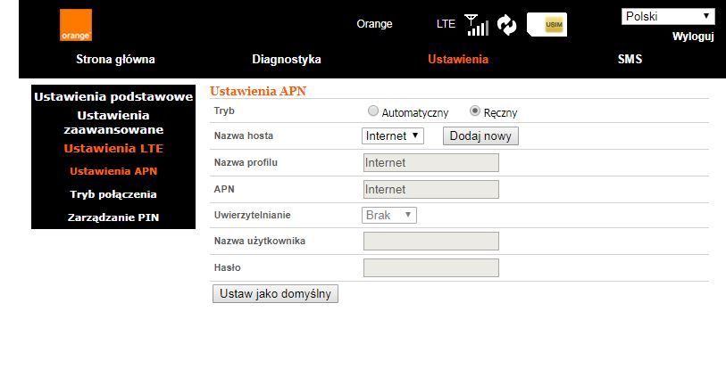Click the Orange logo icon

tap(76, 25)
